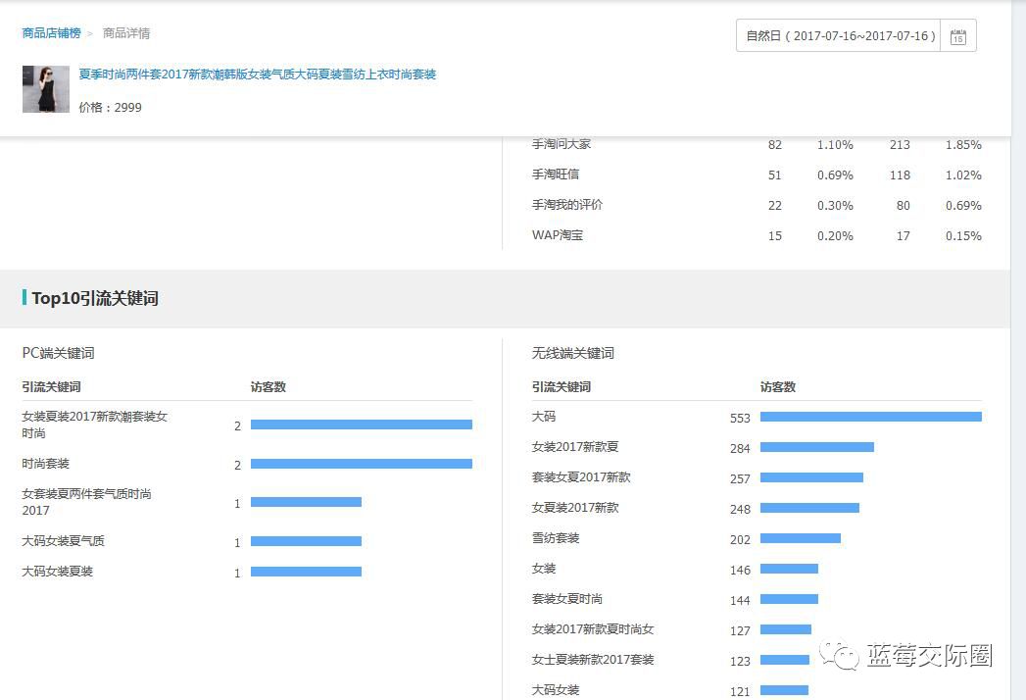Click the blue bar next to 大码
Viewport: 1026px width, 700px height.
870,416
